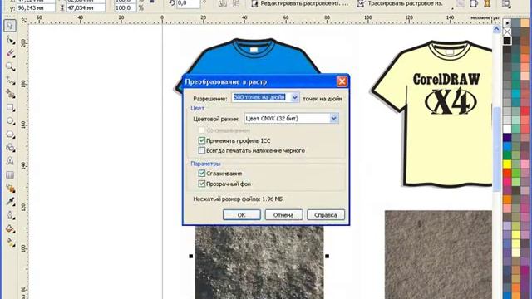
Task: Pick the black color swatch
Action: (507, 41)
